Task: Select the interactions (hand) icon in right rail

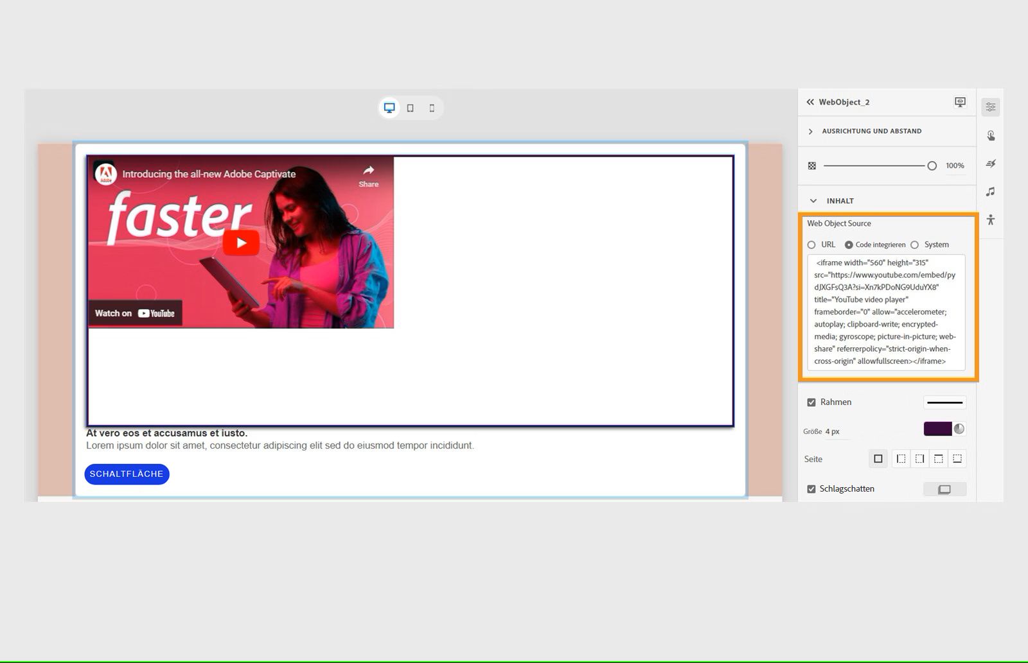Action: [x=990, y=136]
